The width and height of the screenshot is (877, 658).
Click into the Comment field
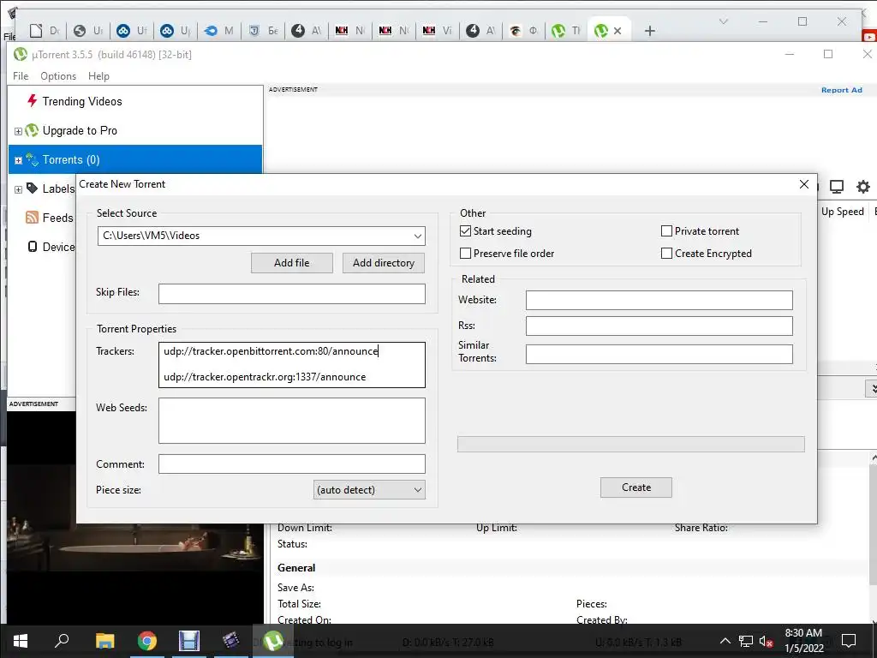click(x=291, y=464)
